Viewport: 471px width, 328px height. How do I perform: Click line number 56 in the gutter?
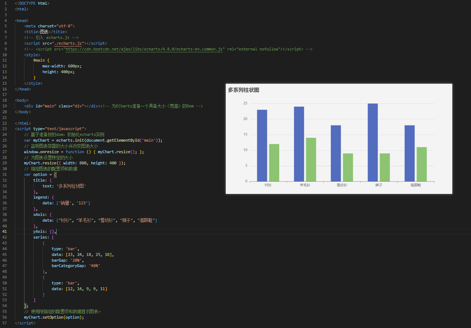tap(4, 317)
